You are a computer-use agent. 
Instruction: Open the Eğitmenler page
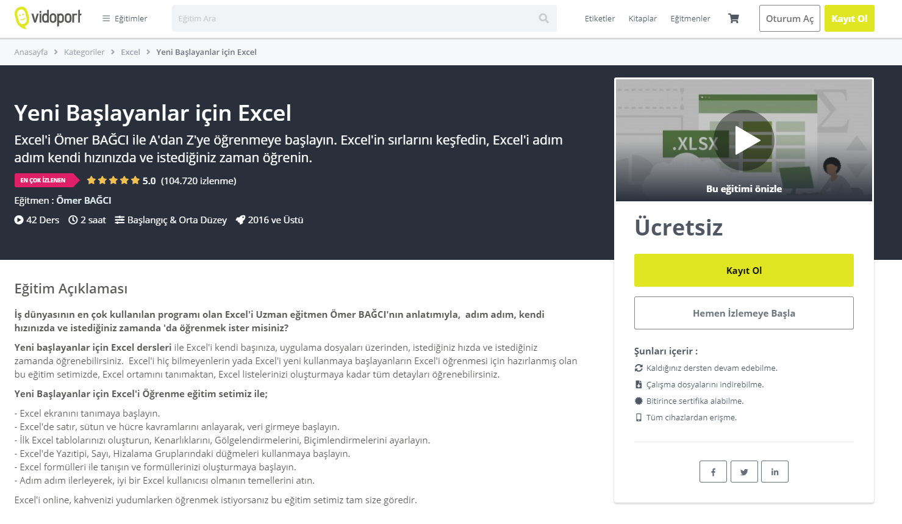(690, 18)
